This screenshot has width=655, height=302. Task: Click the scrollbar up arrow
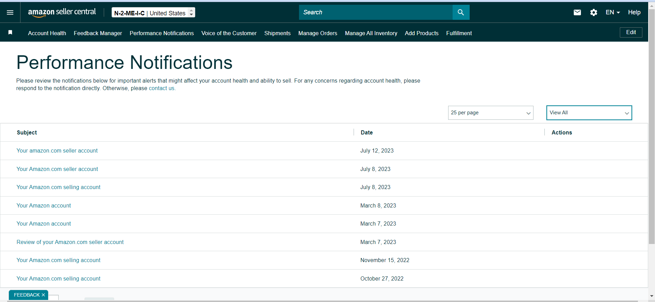[x=652, y=5]
